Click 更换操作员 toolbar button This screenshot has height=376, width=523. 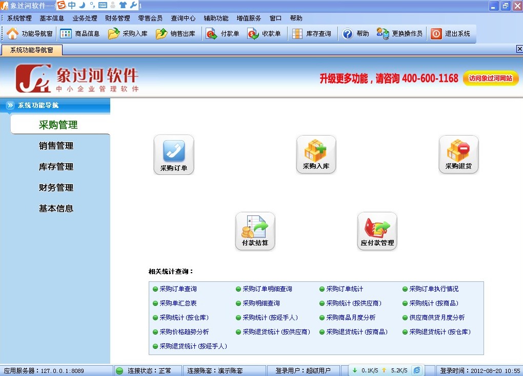400,34
